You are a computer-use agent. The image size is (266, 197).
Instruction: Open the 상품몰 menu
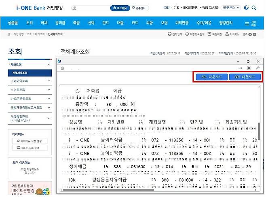[13, 23]
